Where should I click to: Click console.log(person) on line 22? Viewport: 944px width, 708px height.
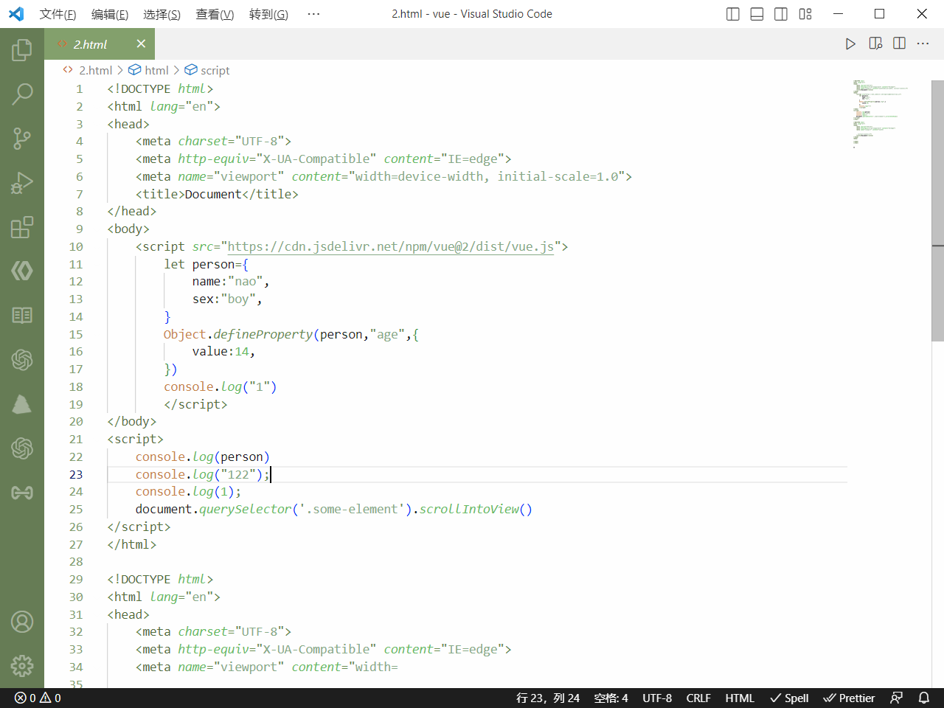pos(203,457)
